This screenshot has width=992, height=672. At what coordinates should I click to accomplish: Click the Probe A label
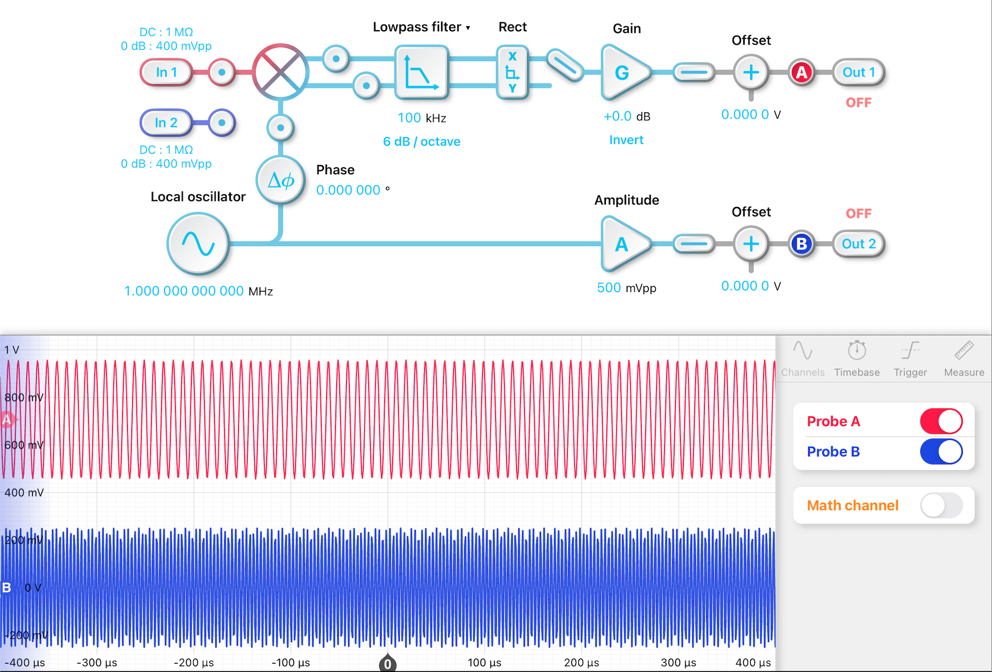(x=834, y=421)
